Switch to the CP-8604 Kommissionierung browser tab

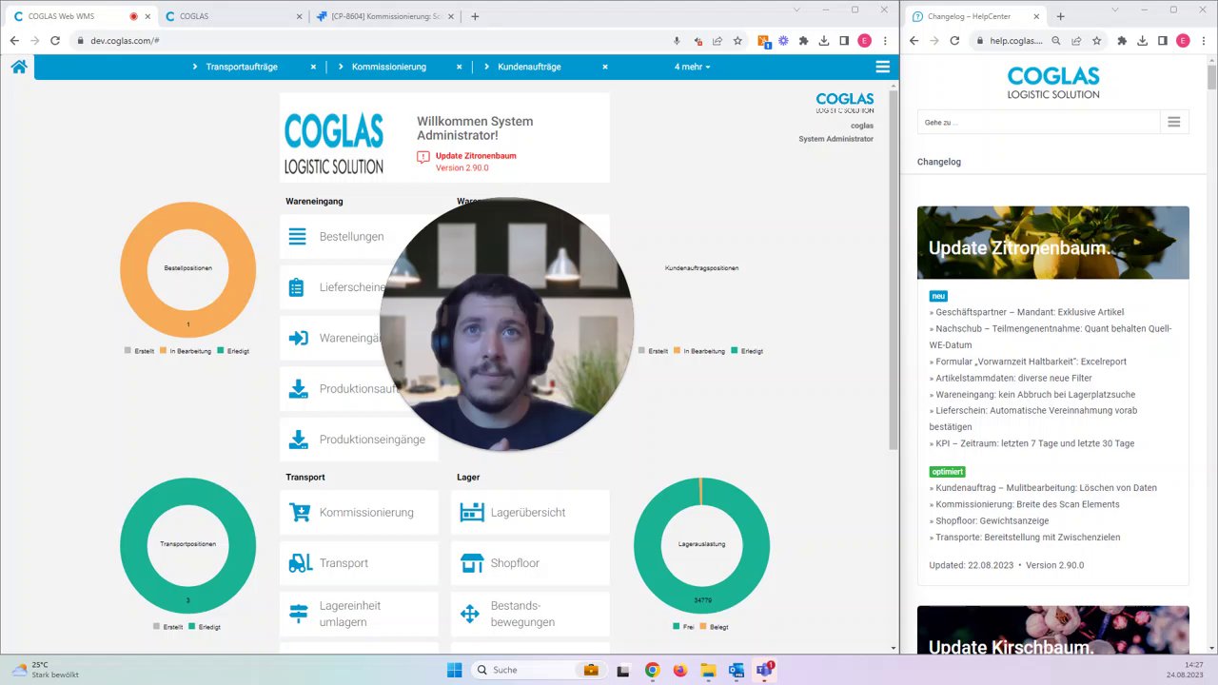[385, 16]
